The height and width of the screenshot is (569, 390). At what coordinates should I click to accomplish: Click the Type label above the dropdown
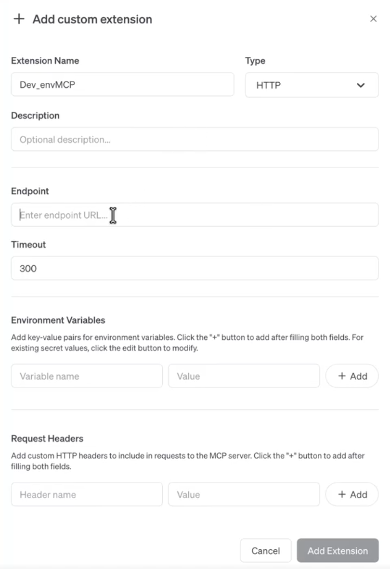click(x=255, y=61)
